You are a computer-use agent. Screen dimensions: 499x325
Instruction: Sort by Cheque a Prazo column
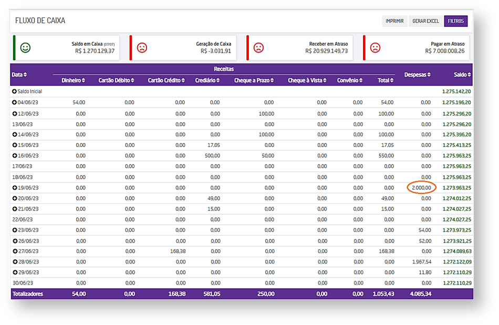point(254,80)
